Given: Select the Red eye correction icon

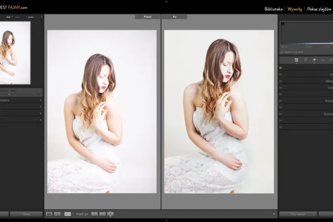Looking at the screenshot, I should click(x=323, y=60).
